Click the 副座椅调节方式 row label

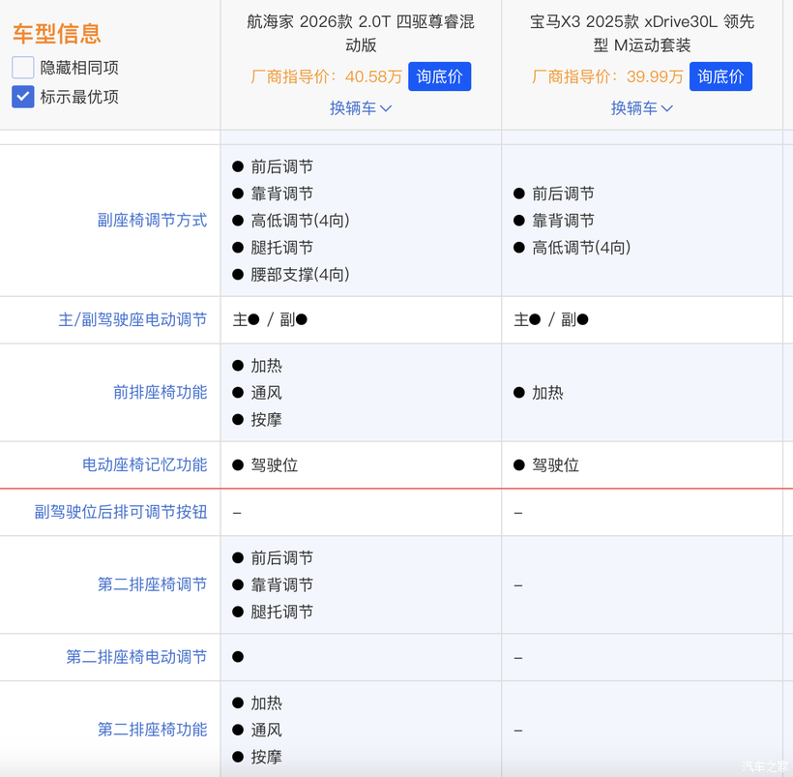[x=152, y=221]
